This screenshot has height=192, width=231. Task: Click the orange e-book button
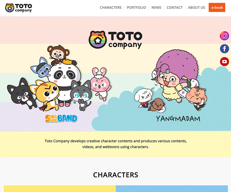click(x=217, y=7)
